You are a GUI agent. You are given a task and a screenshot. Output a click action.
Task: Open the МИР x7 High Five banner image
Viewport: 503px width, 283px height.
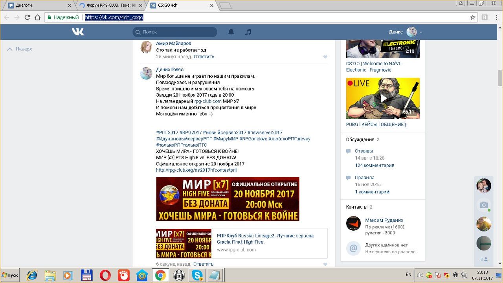[228, 199]
